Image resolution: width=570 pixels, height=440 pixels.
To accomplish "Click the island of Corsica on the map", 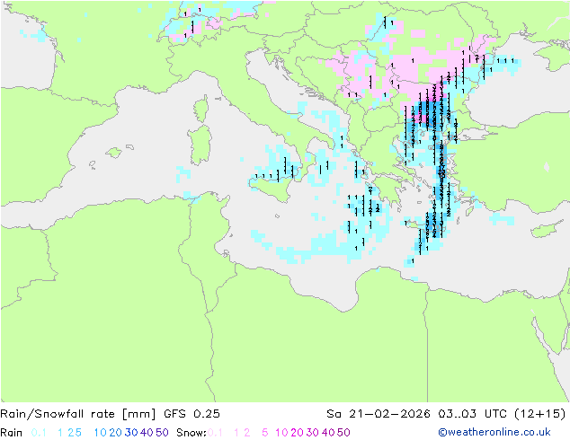I will click(201, 110).
